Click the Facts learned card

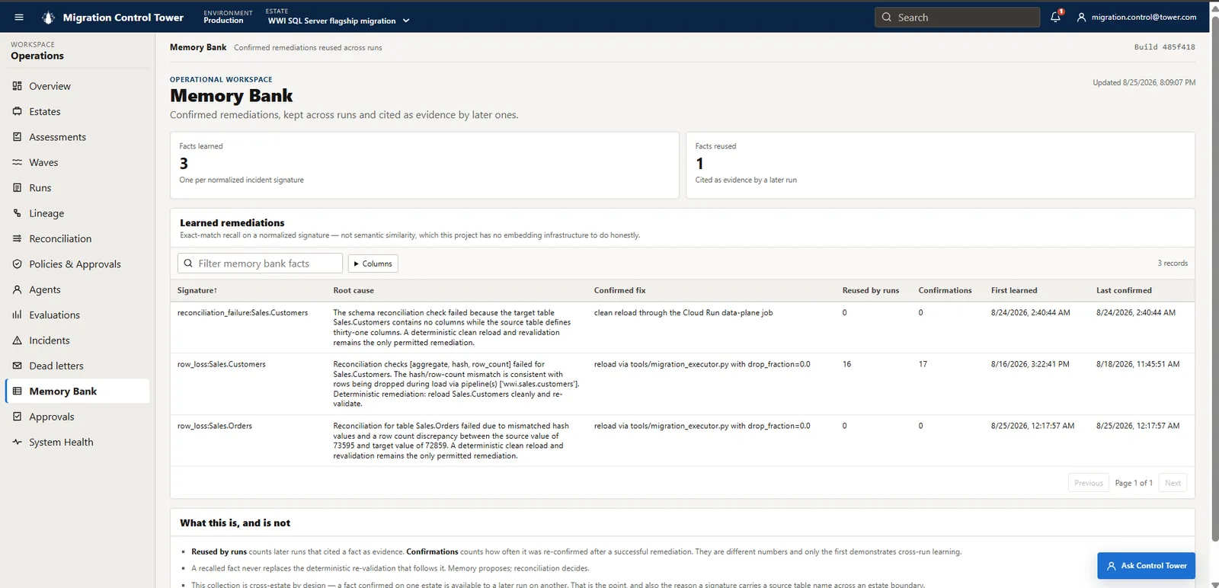(x=424, y=165)
